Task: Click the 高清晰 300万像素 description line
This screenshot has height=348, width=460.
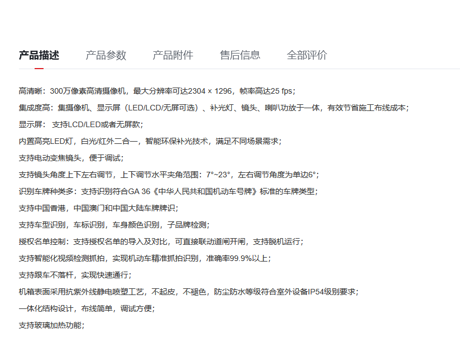Action: click(x=157, y=91)
